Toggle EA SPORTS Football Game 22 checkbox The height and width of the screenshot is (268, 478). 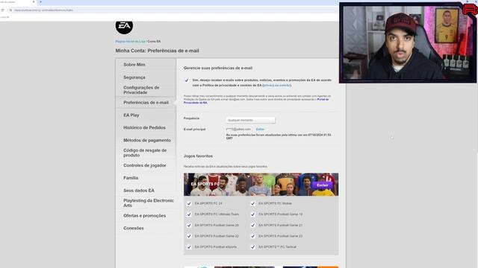(x=189, y=236)
